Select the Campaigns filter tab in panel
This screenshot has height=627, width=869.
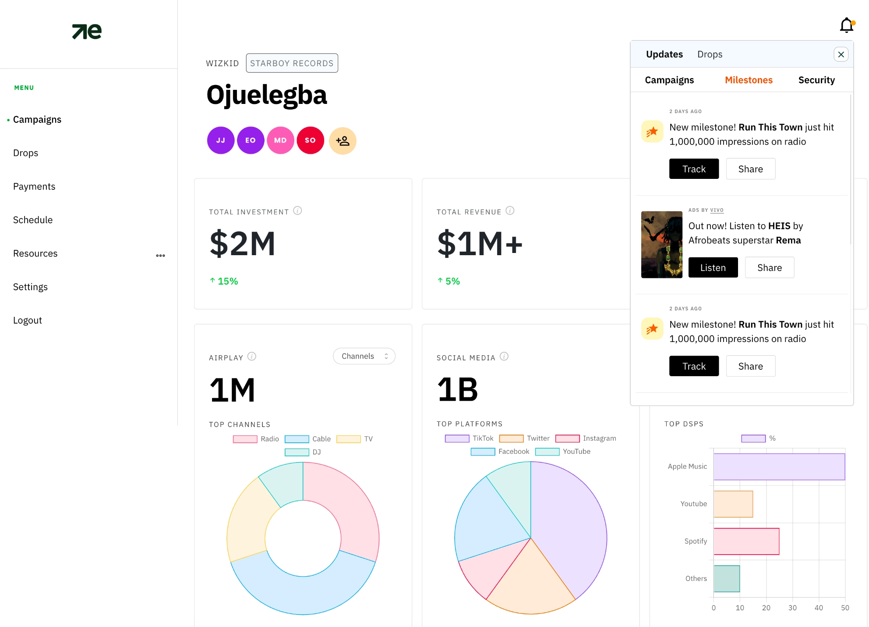[x=669, y=80]
